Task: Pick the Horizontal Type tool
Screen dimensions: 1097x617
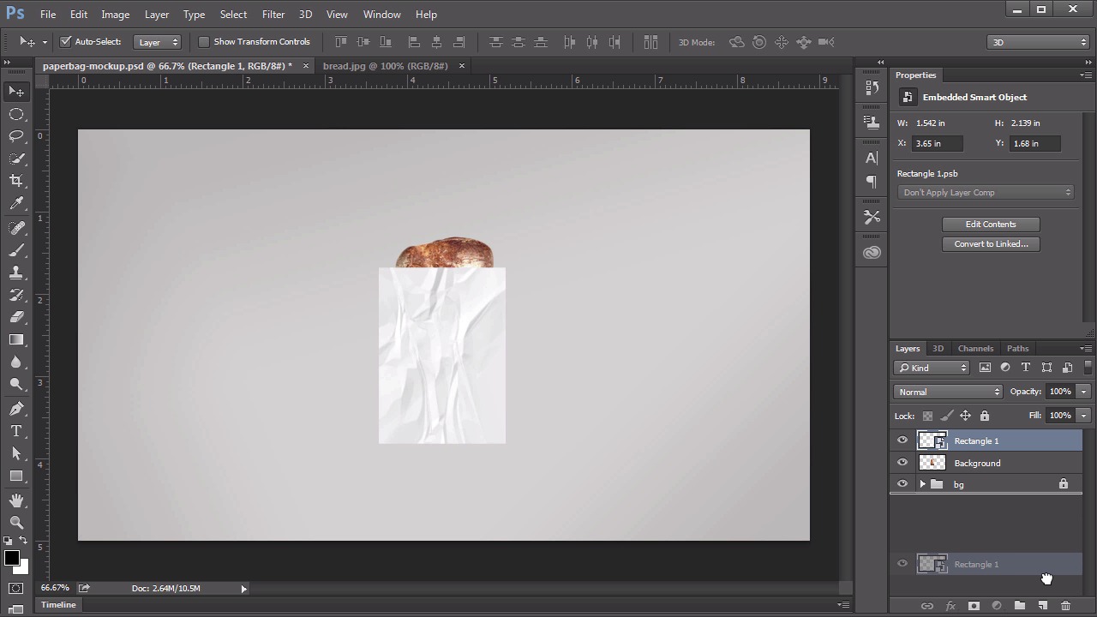Action: tap(16, 431)
